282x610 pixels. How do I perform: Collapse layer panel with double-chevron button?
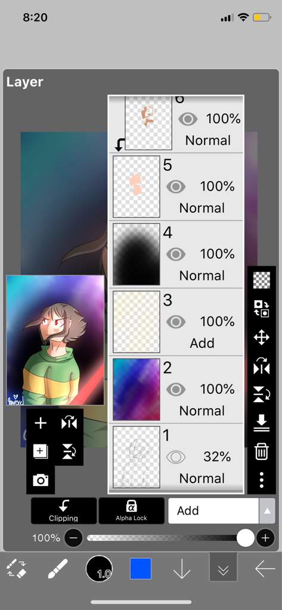click(223, 569)
